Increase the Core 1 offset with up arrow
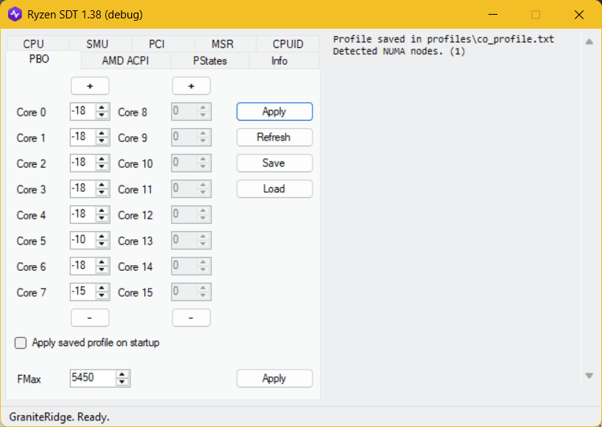 pyautogui.click(x=102, y=133)
